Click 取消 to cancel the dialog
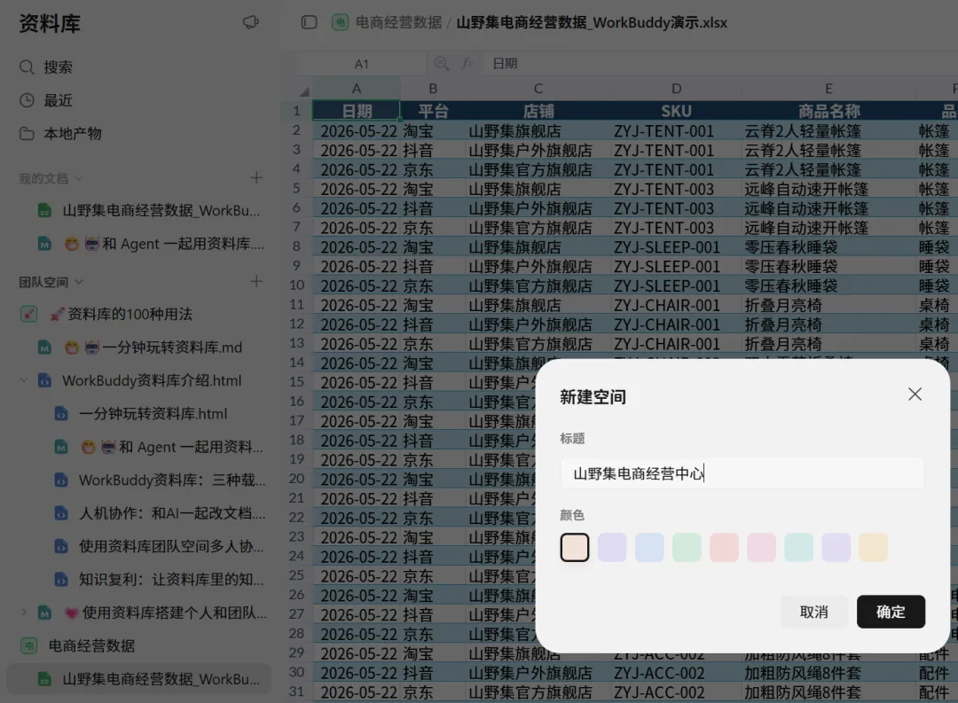 click(x=813, y=612)
